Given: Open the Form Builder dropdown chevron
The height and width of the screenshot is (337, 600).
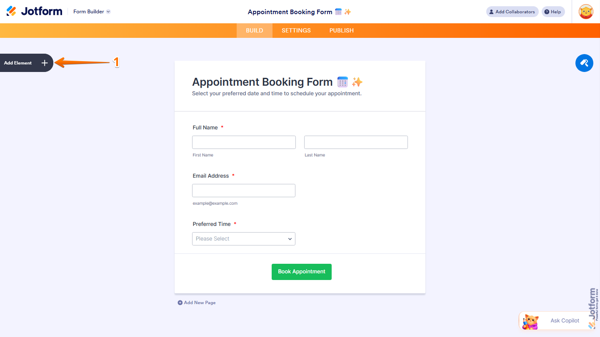Looking at the screenshot, I should coord(108,12).
